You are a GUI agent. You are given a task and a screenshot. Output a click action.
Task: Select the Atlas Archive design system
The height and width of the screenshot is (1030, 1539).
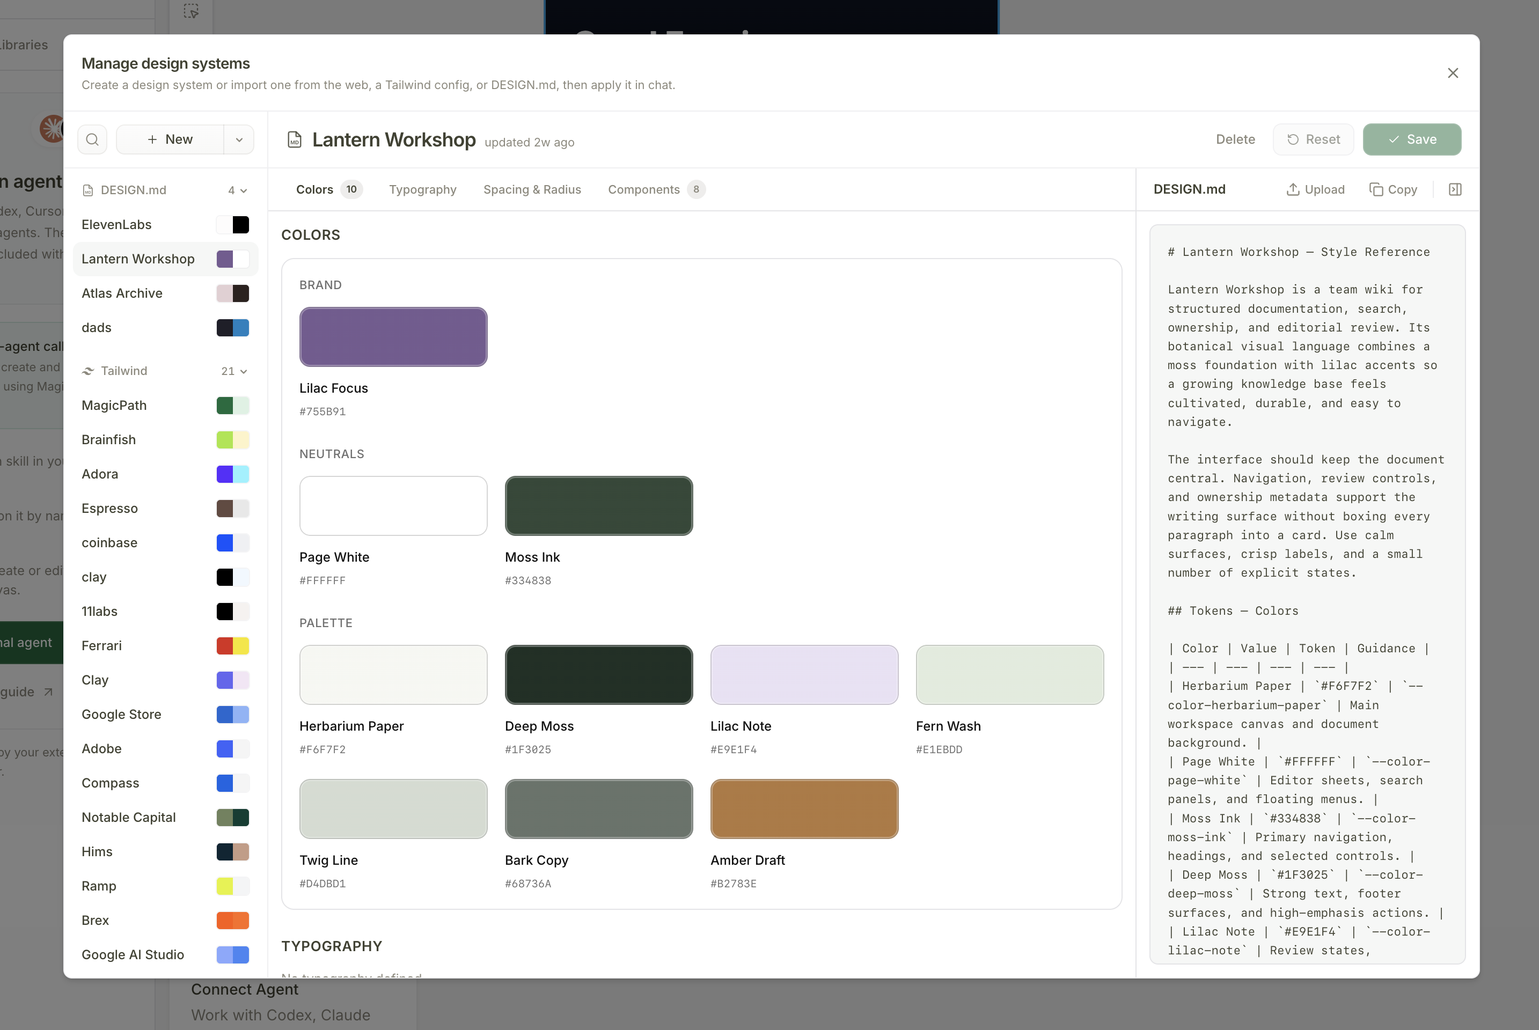[x=166, y=293]
